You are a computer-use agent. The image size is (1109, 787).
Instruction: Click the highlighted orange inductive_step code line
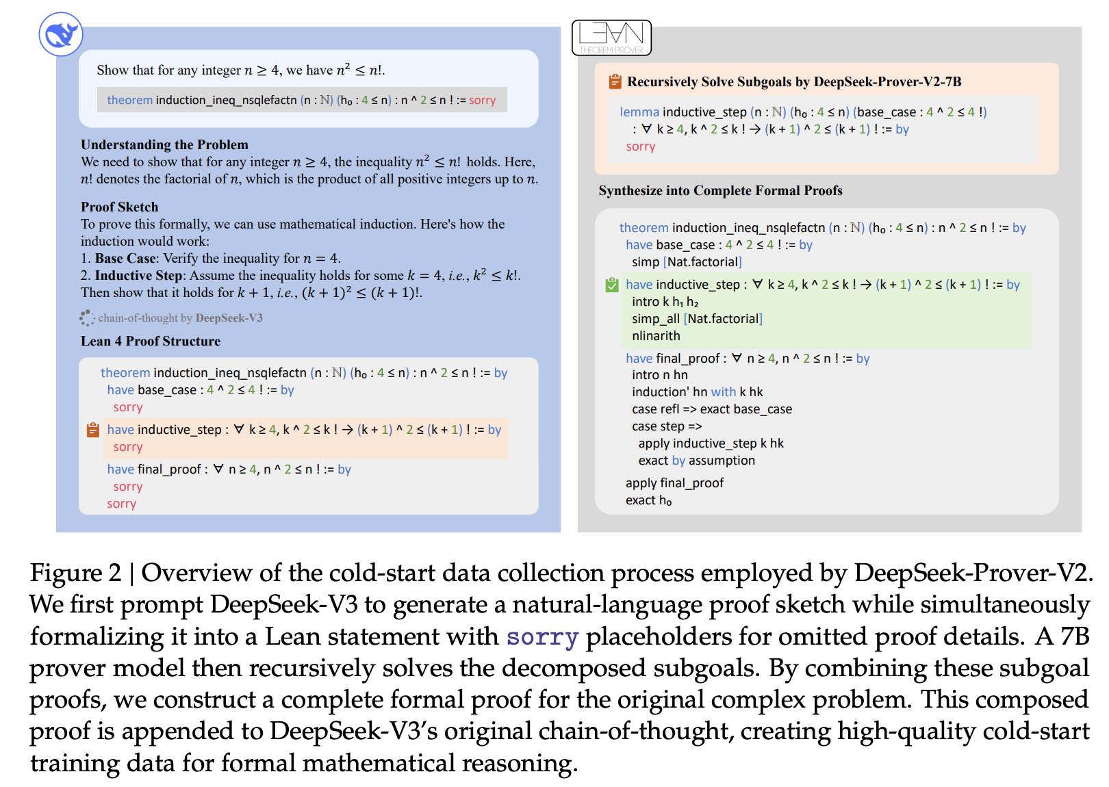coord(304,430)
